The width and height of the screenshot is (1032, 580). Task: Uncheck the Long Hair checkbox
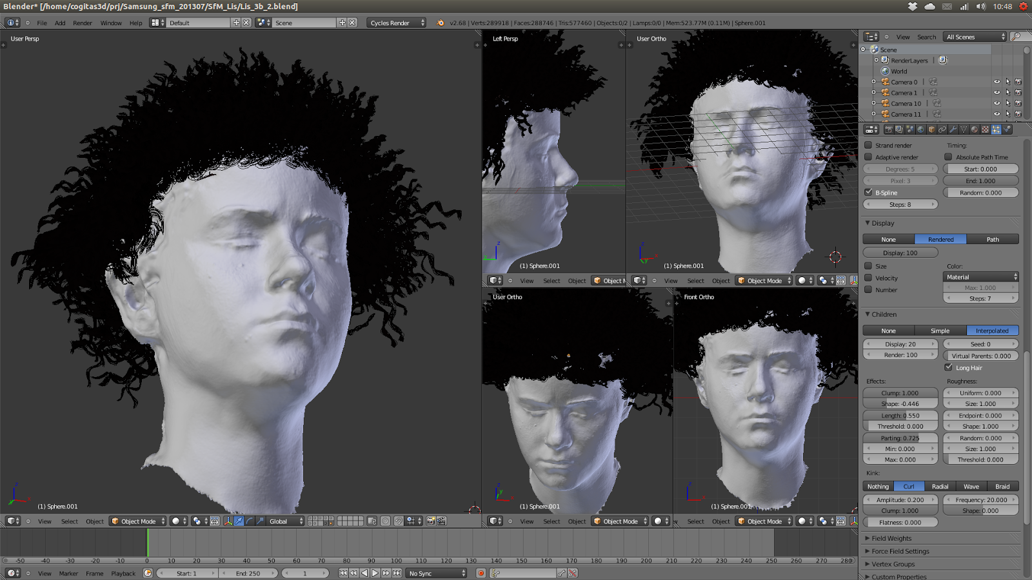point(948,367)
